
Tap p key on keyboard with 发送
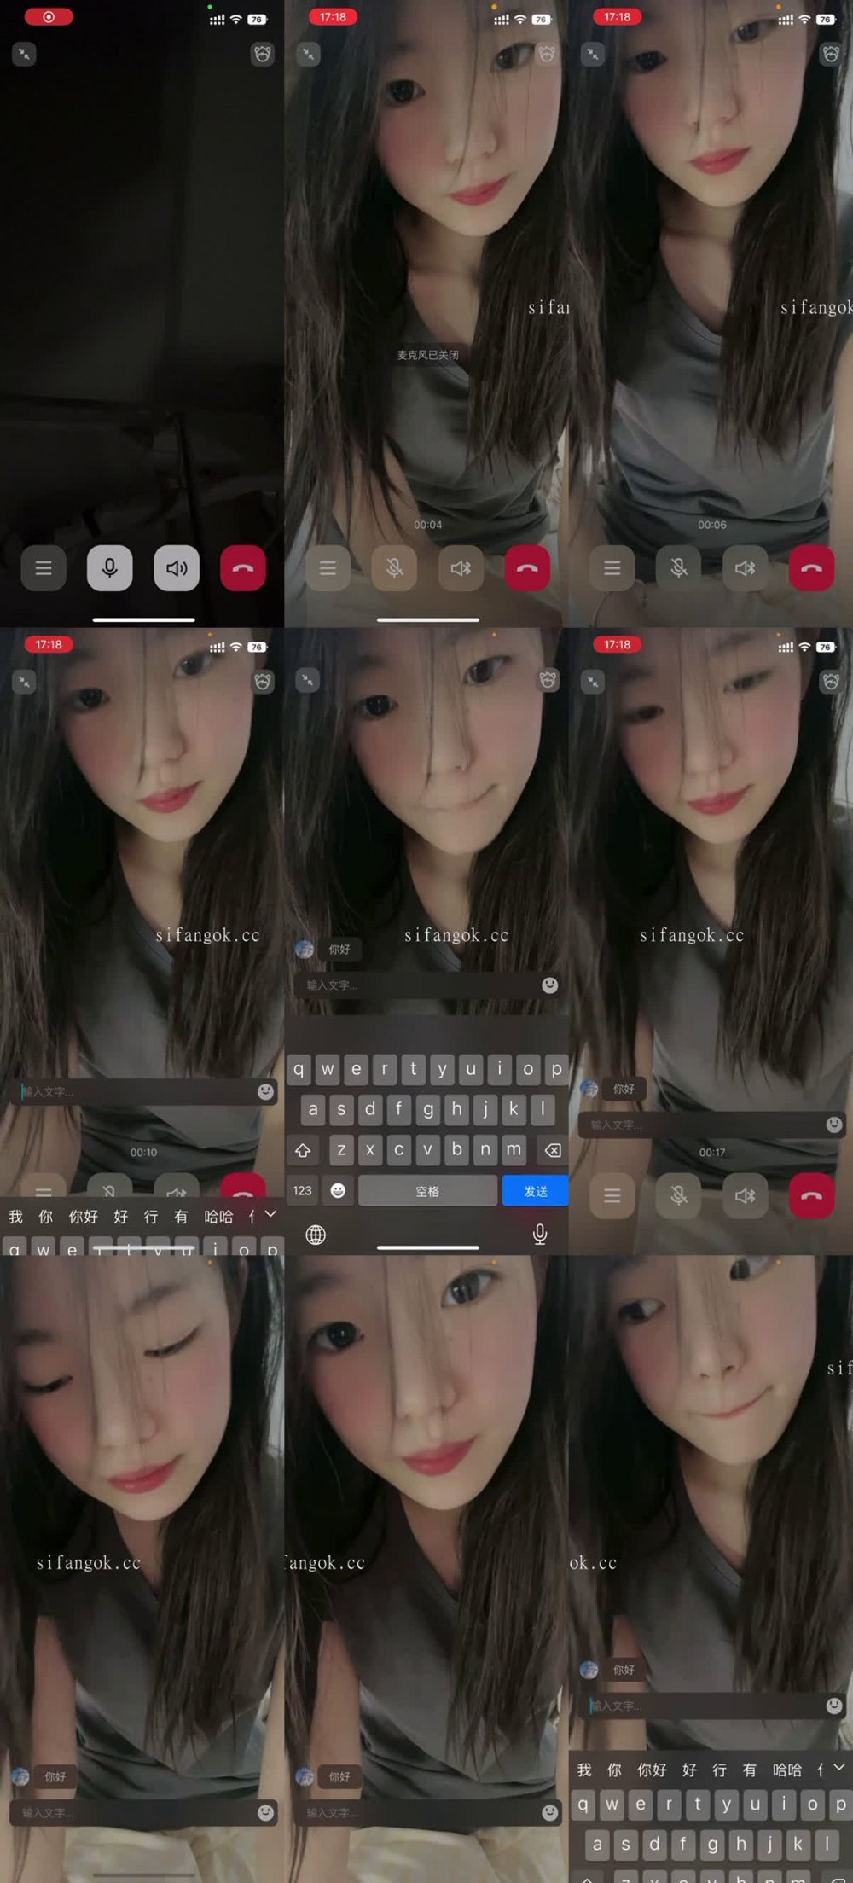[557, 1068]
